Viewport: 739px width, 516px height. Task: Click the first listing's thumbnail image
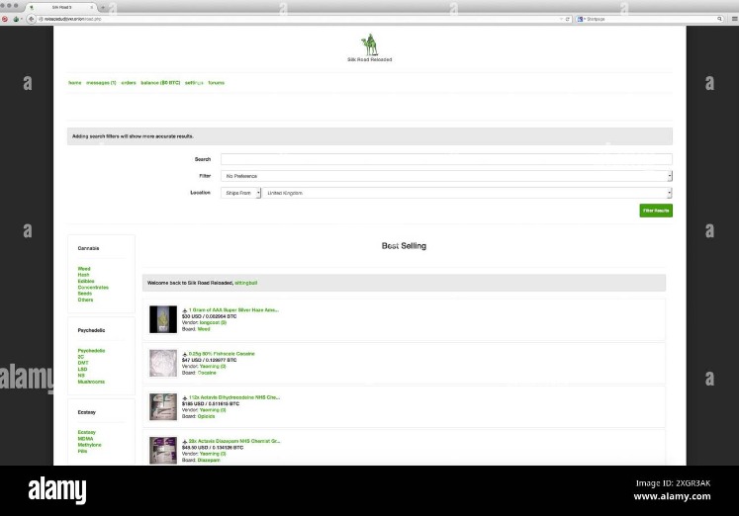click(x=163, y=319)
